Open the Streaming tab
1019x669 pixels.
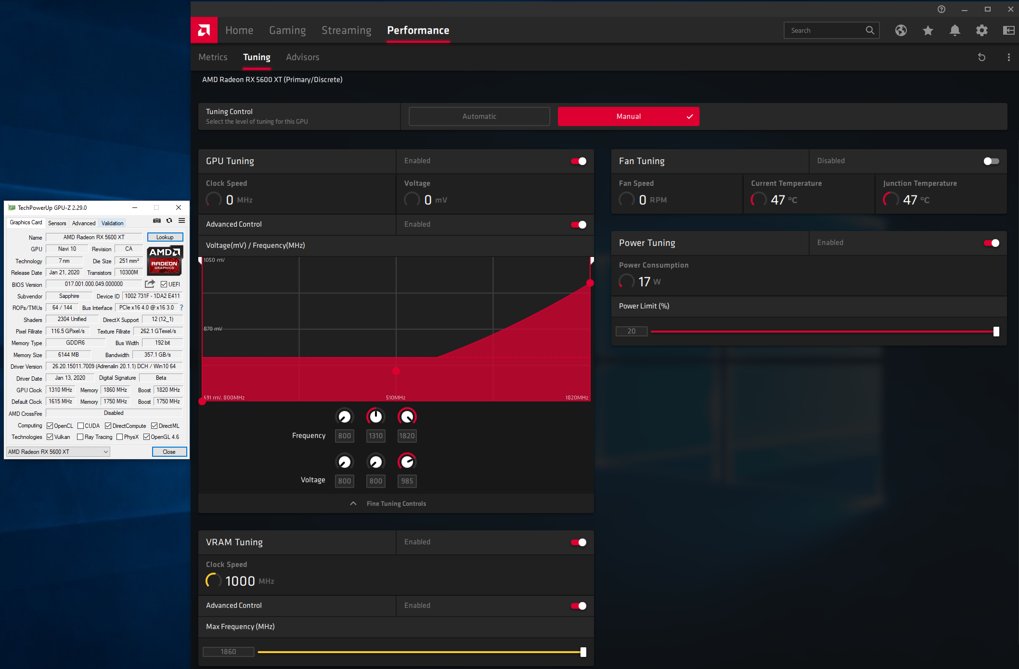(x=347, y=30)
